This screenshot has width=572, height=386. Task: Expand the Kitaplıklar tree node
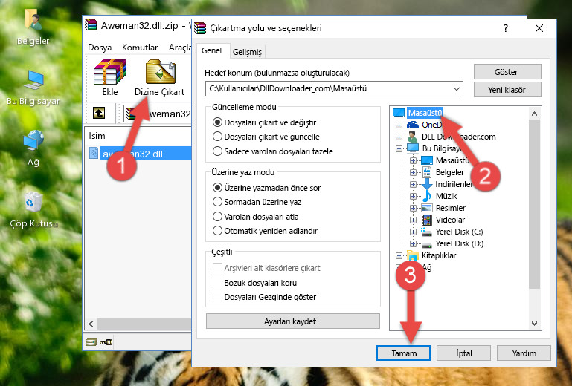click(399, 255)
